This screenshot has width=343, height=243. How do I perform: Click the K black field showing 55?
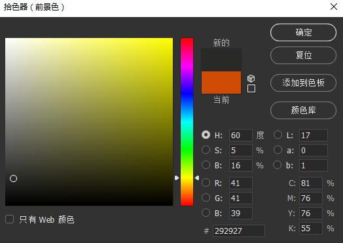pyautogui.click(x=311, y=229)
